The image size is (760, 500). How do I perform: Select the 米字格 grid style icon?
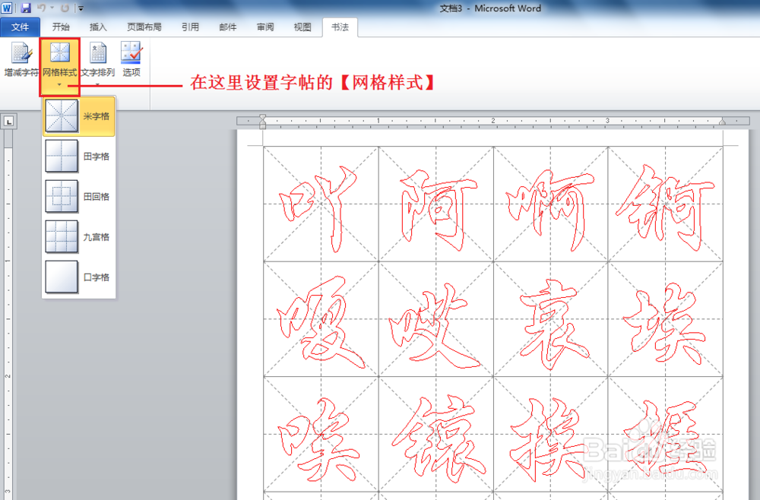point(62,116)
